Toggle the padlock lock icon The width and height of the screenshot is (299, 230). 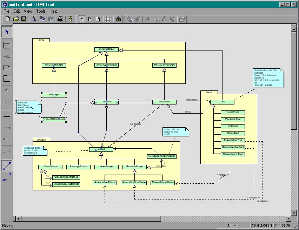(x=118, y=19)
